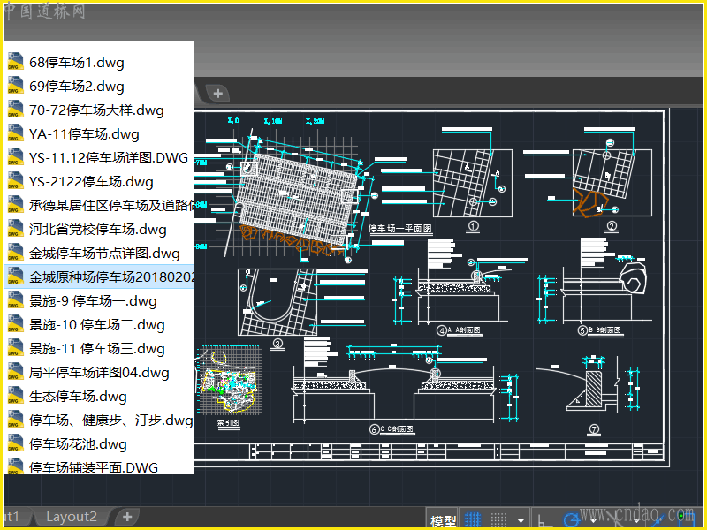This screenshot has width=707, height=530.
Task: Select file 承德某居住区停车场及道路
Action: tap(99, 205)
